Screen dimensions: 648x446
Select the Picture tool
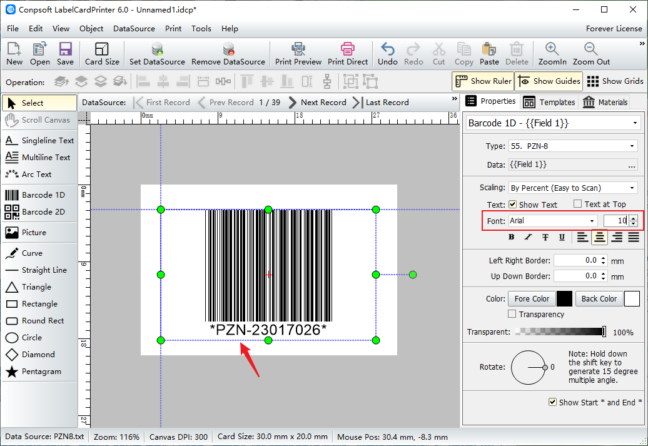pyautogui.click(x=39, y=233)
